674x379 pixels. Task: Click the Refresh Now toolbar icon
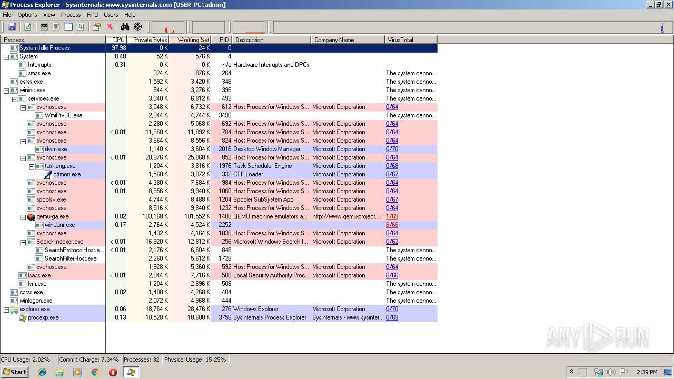(27, 27)
